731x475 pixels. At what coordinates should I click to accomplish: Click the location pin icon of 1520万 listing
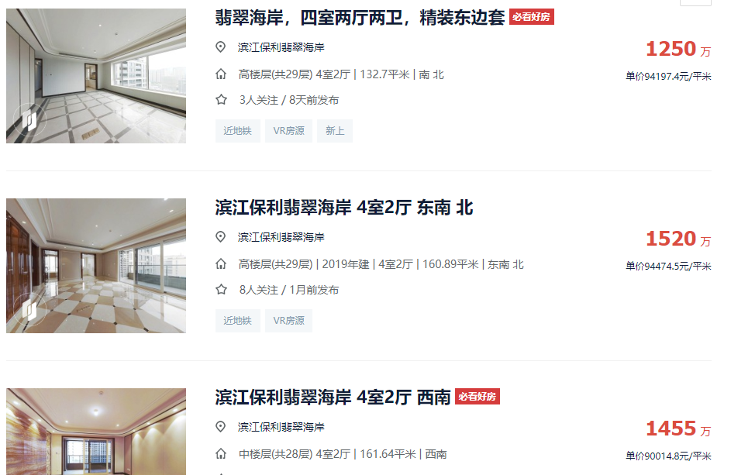[x=220, y=237]
